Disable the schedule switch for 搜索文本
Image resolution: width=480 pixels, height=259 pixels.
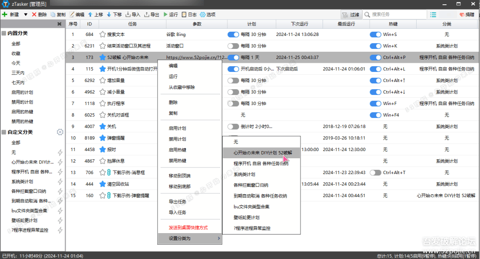pos(233,34)
